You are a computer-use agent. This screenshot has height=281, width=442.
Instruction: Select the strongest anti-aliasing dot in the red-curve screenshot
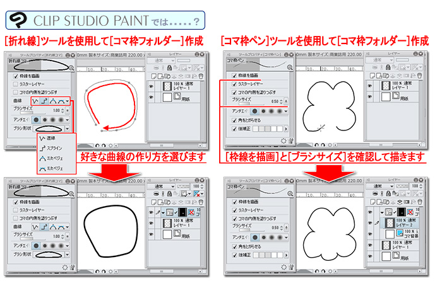click(61, 120)
